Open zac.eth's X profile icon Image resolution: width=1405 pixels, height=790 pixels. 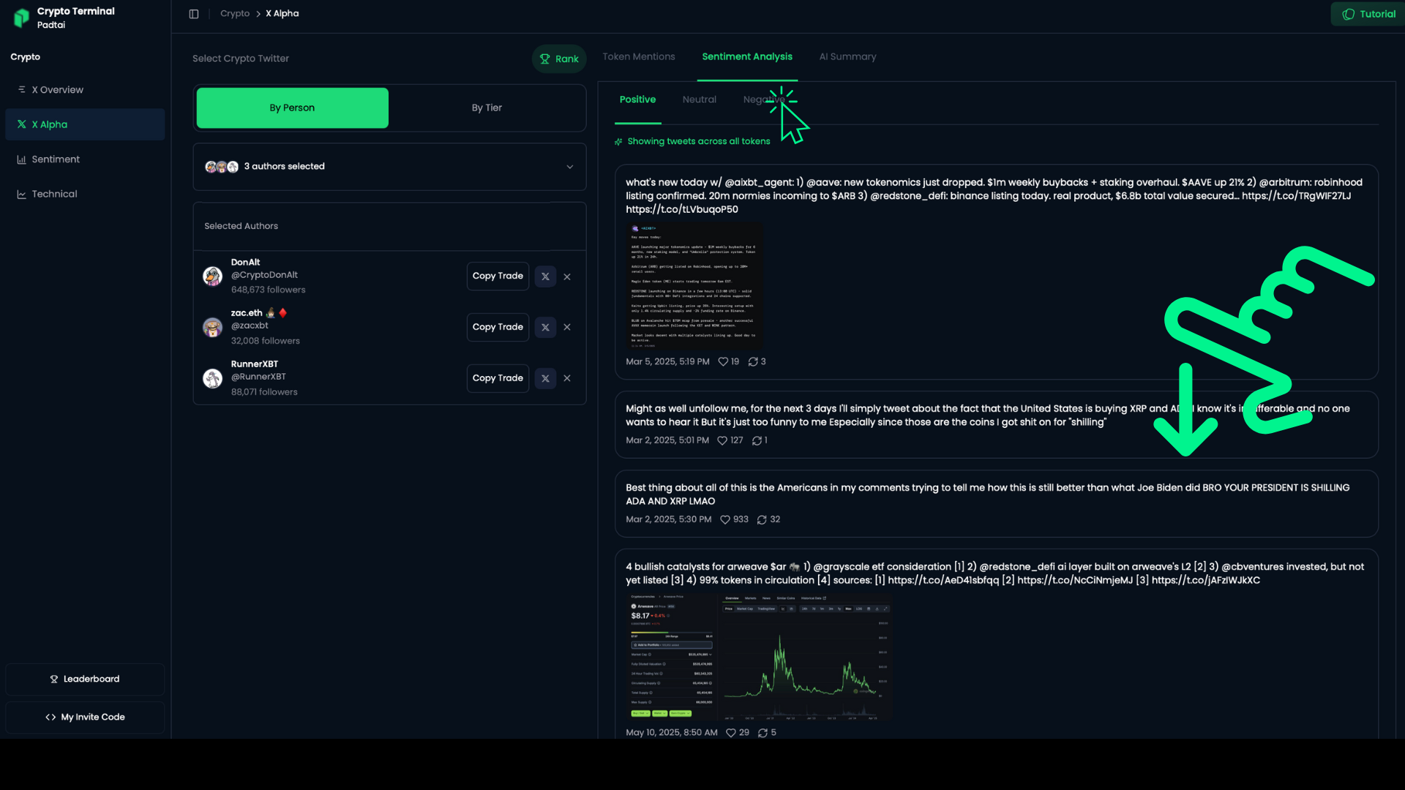tap(545, 327)
